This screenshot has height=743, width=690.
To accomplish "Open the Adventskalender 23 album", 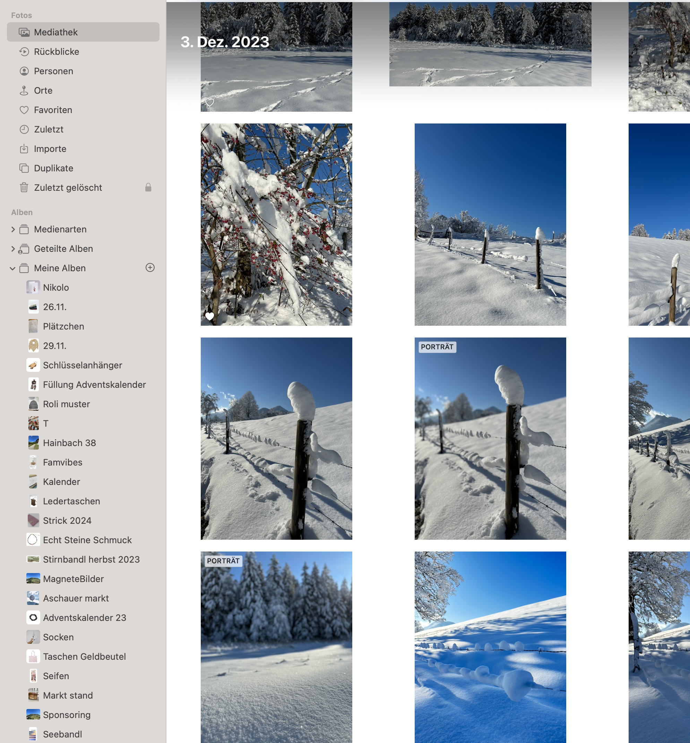I will click(84, 617).
